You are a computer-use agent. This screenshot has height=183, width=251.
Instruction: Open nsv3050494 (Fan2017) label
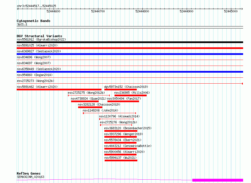[124, 99]
